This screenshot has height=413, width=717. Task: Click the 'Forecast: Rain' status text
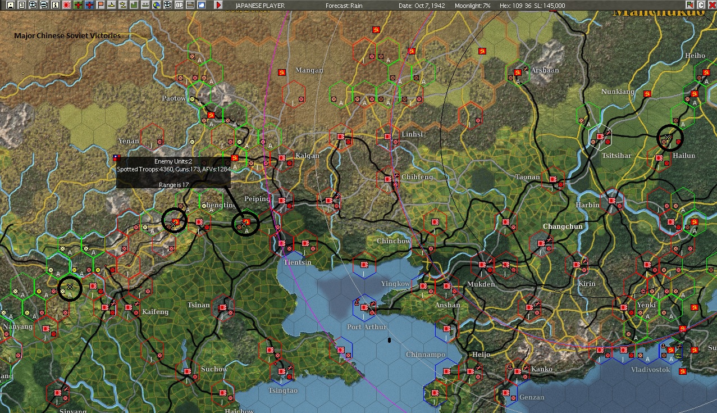pos(343,6)
